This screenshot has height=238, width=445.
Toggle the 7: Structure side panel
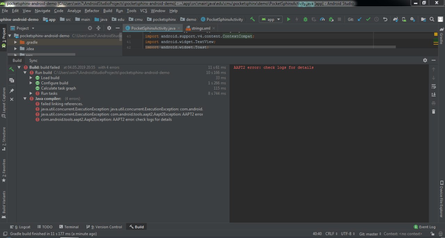[x=4, y=139]
